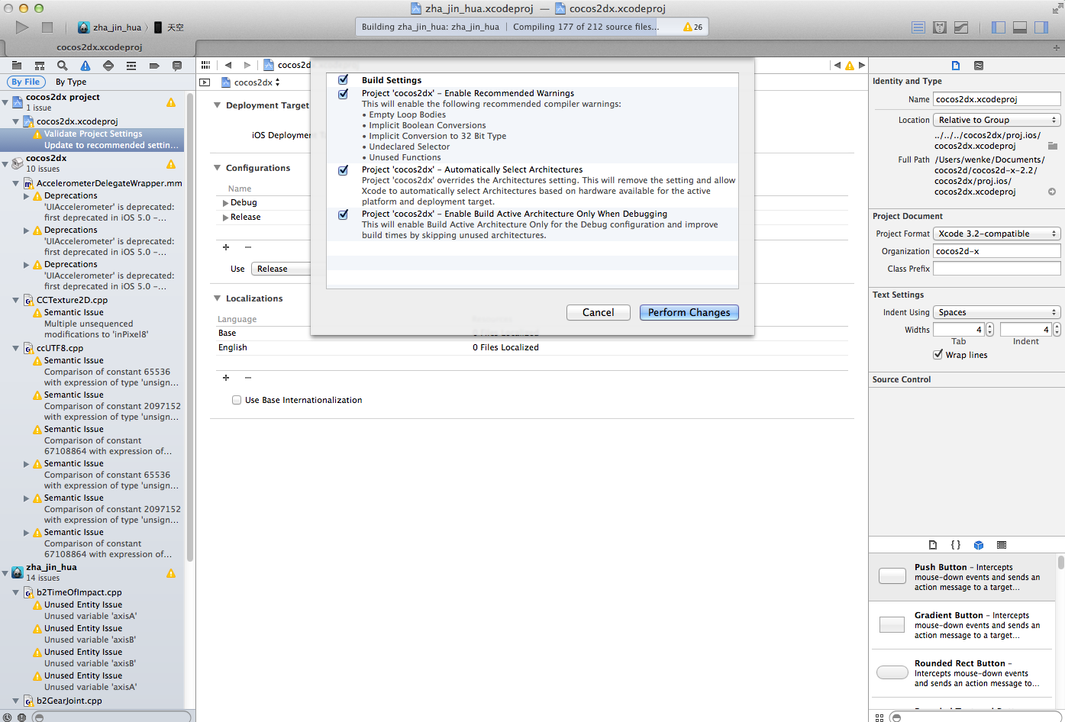Open the Search navigator magnifier
Image resolution: width=1065 pixels, height=722 pixels.
click(63, 66)
